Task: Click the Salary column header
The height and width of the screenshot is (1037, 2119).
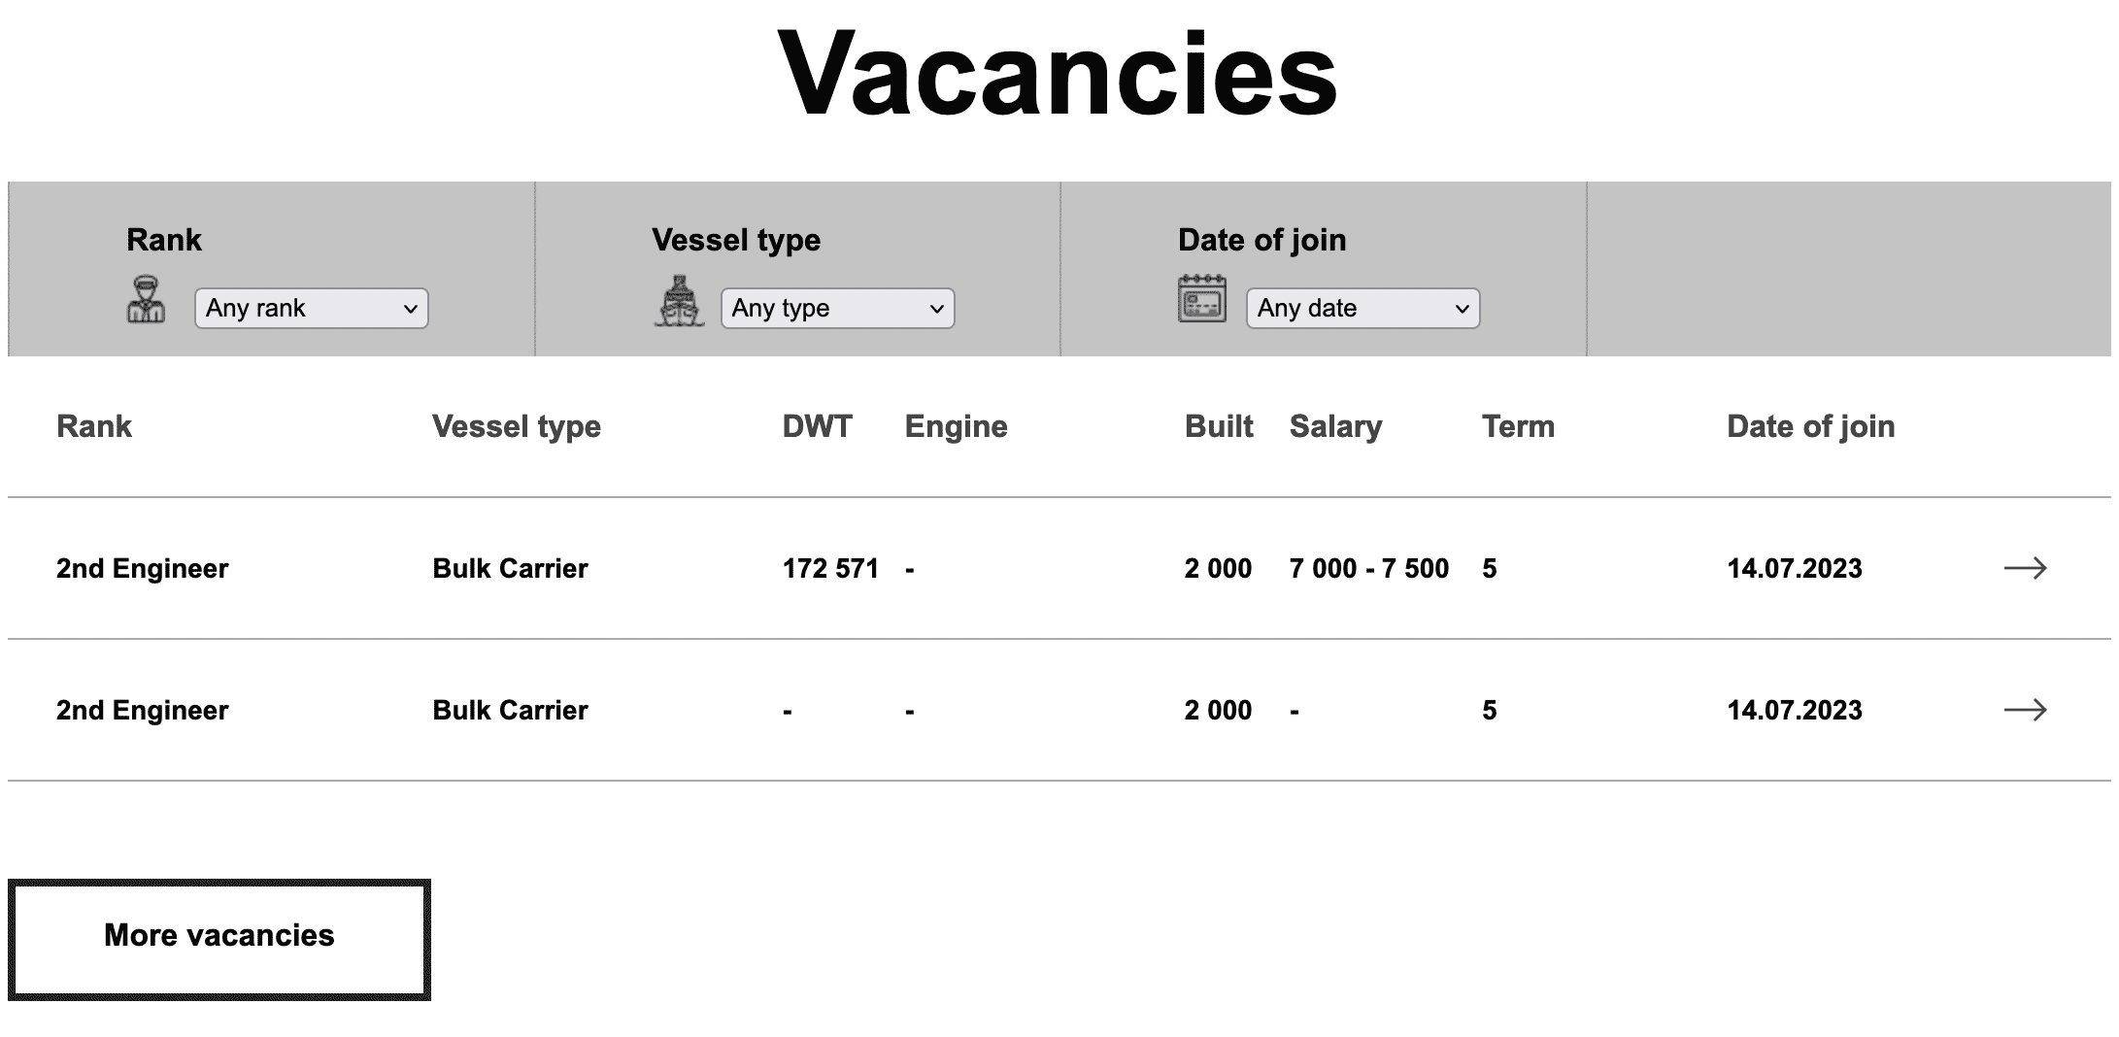Action: pos(1337,426)
